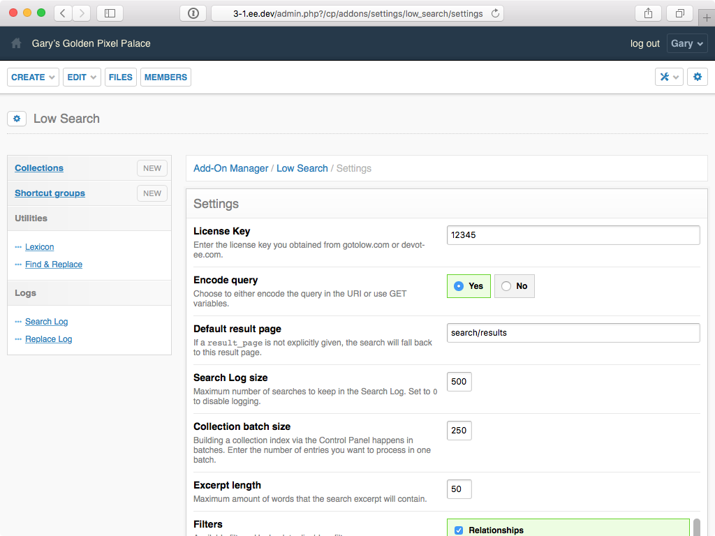715x536 pixels.
Task: Go to Add-On Manager breadcrumb
Action: [230, 168]
